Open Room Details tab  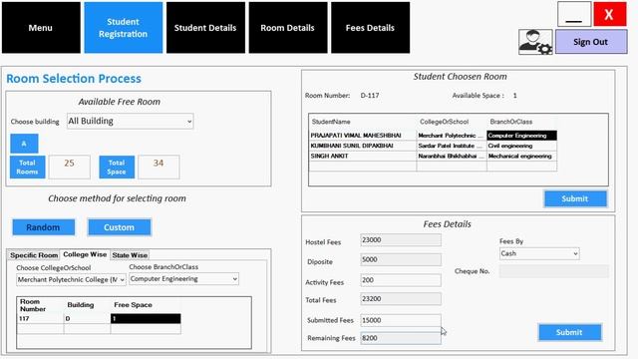point(288,28)
